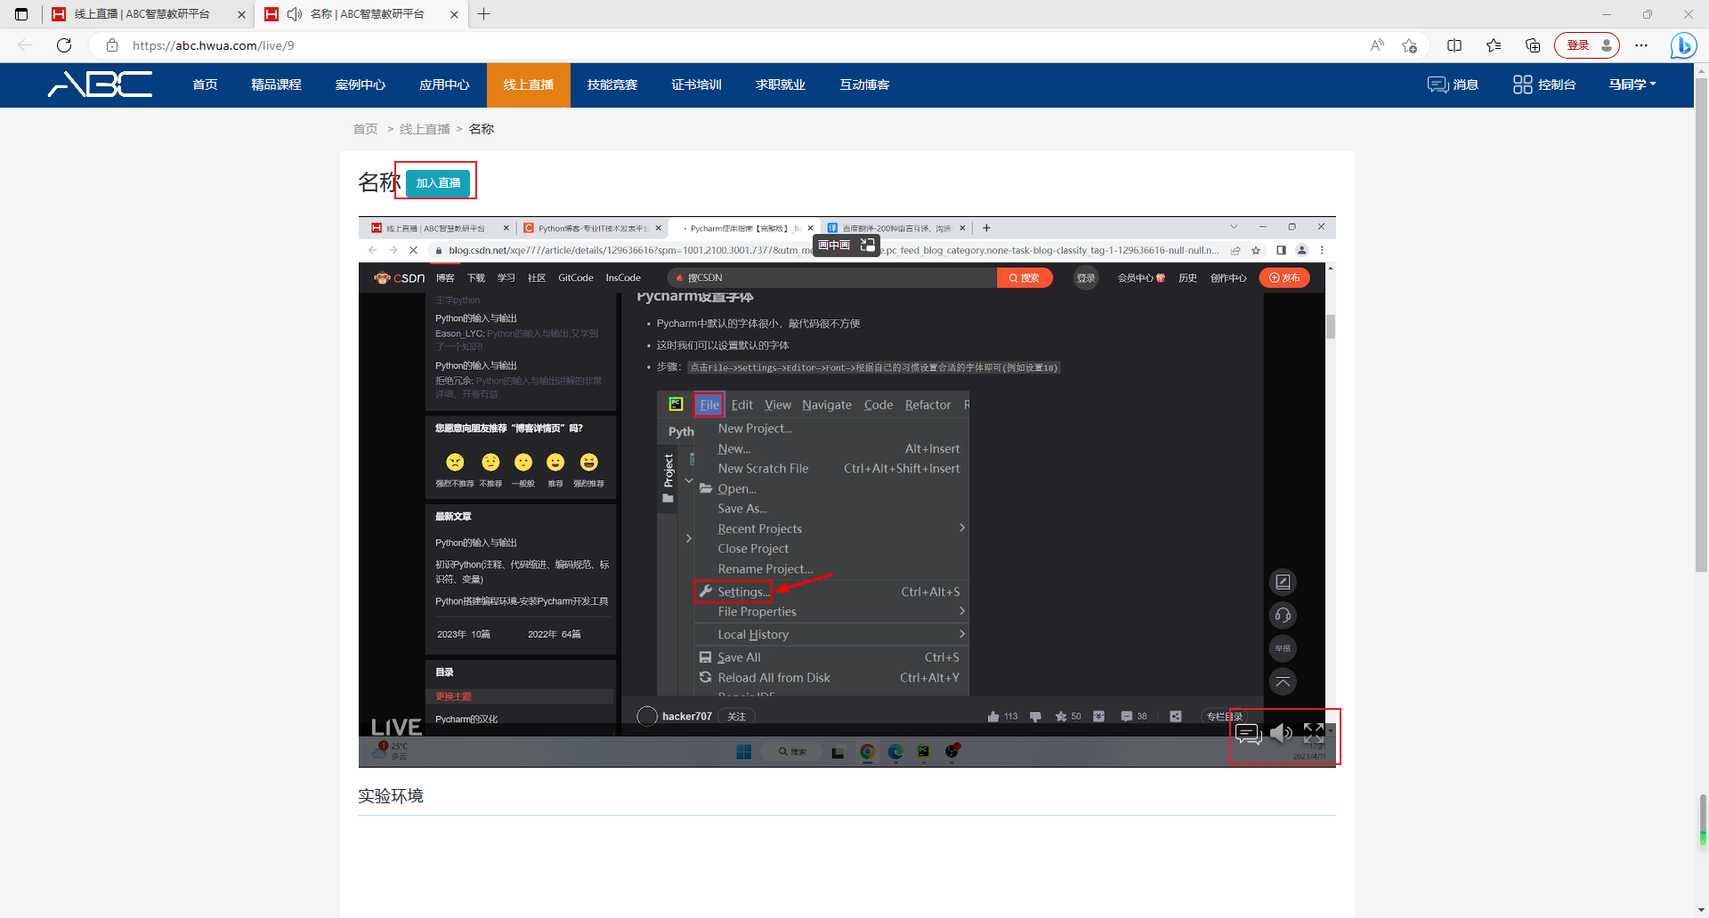The image size is (1709, 918).
Task: Switch to the 名称 | ABC智慧教研平台 tab
Action: tap(367, 14)
